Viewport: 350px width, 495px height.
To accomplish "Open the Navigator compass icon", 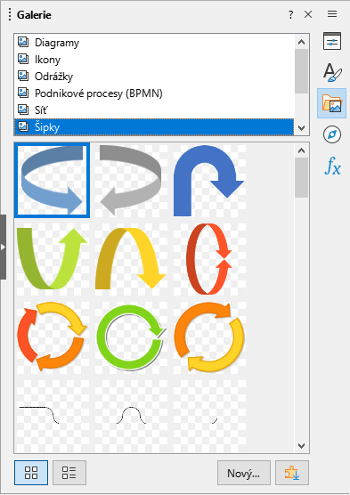I will coord(331,134).
